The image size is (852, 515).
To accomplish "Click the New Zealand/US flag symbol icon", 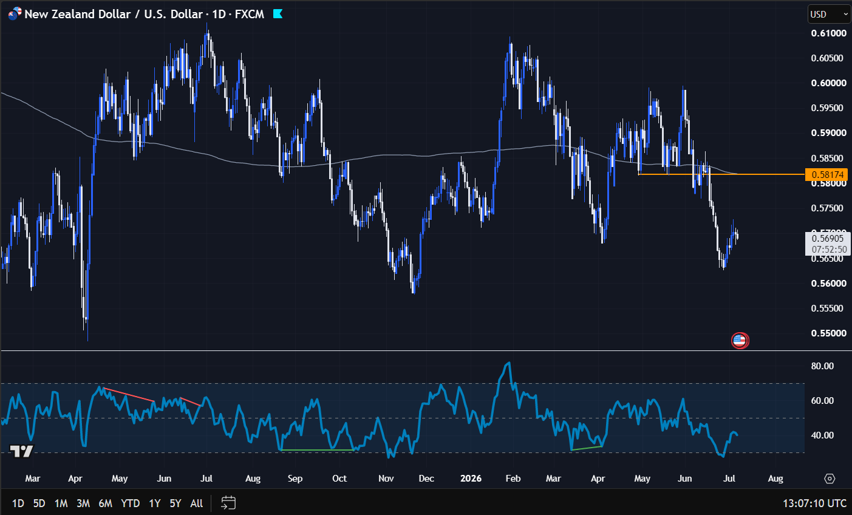I will pyautogui.click(x=15, y=13).
